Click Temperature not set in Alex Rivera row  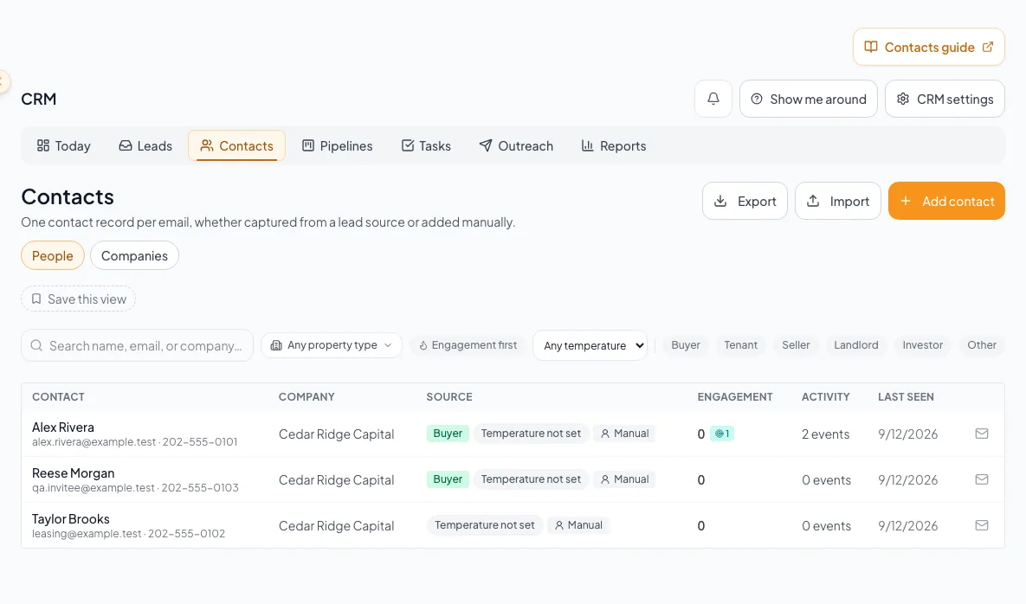click(x=531, y=434)
